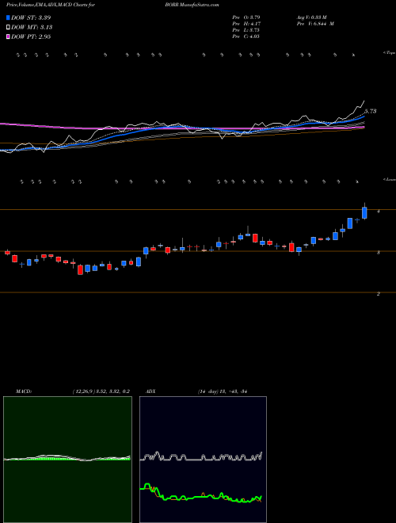Open the green MACD indicator chart
This screenshot has height=523, width=396.
tap(67, 460)
